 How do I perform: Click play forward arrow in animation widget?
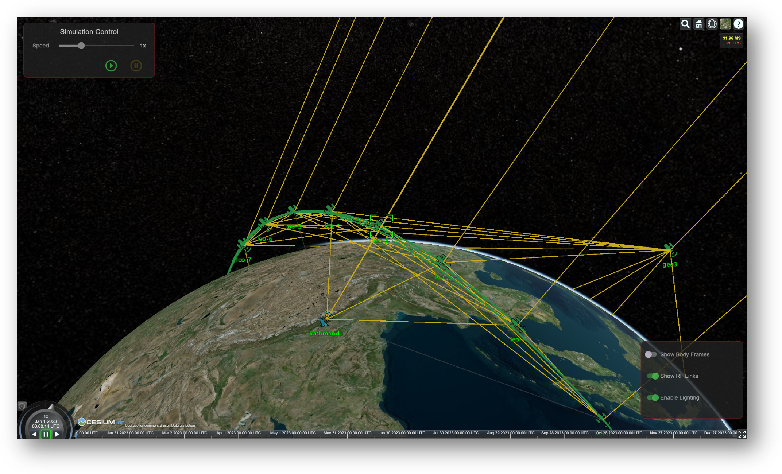point(57,434)
